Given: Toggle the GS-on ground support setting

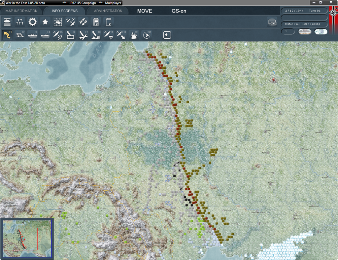Looking at the screenshot, I should (179, 11).
